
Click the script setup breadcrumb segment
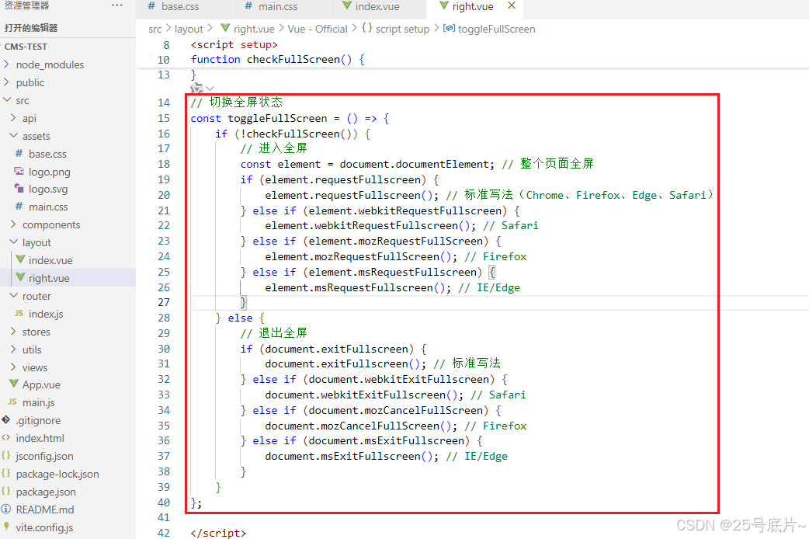396,29
